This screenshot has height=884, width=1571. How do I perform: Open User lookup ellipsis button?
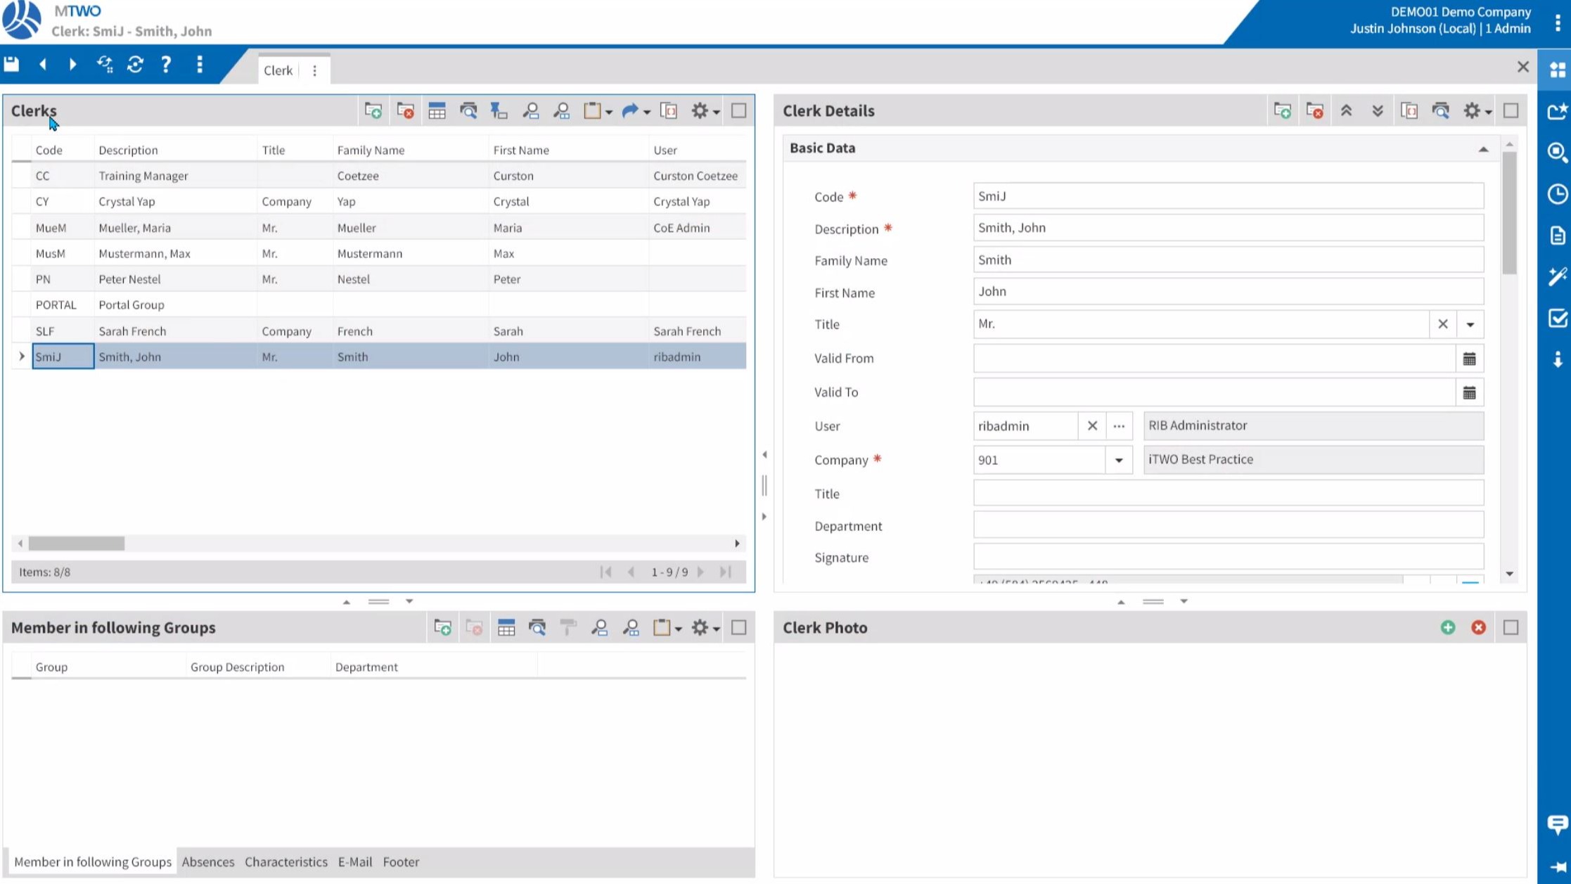tap(1118, 426)
